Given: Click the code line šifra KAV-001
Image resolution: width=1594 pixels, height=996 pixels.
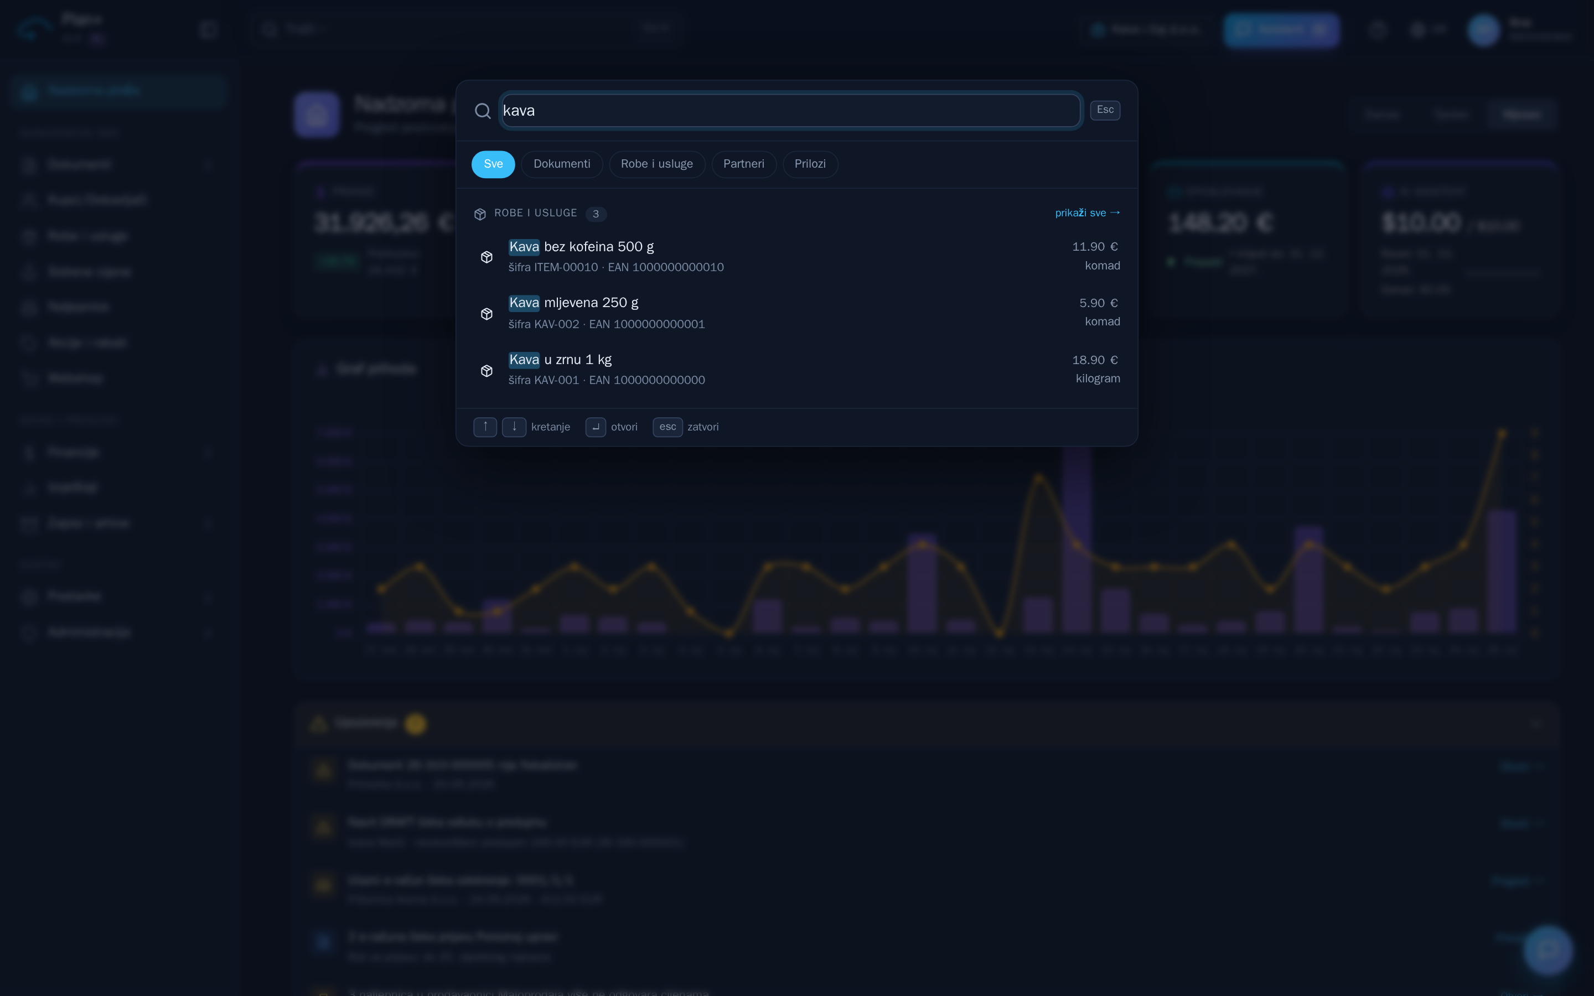Looking at the screenshot, I should pyautogui.click(x=607, y=380).
